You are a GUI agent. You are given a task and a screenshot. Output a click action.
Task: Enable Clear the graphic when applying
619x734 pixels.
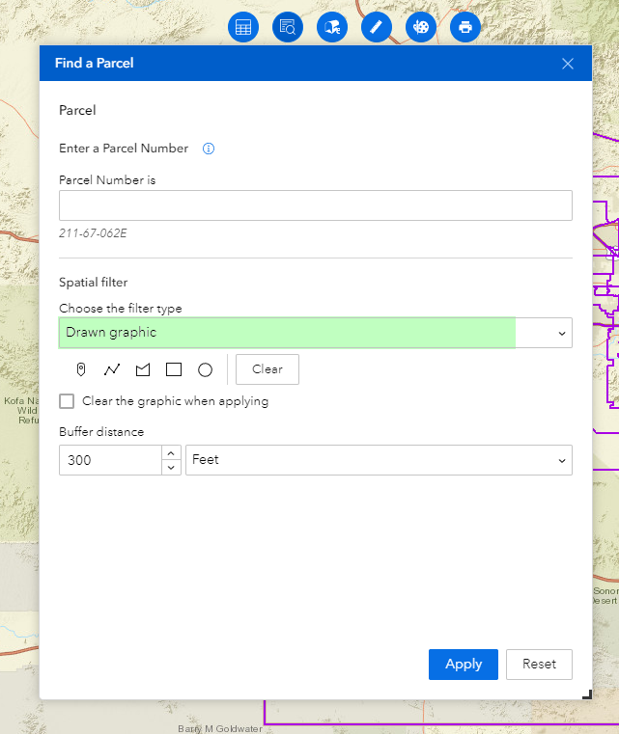(x=67, y=401)
